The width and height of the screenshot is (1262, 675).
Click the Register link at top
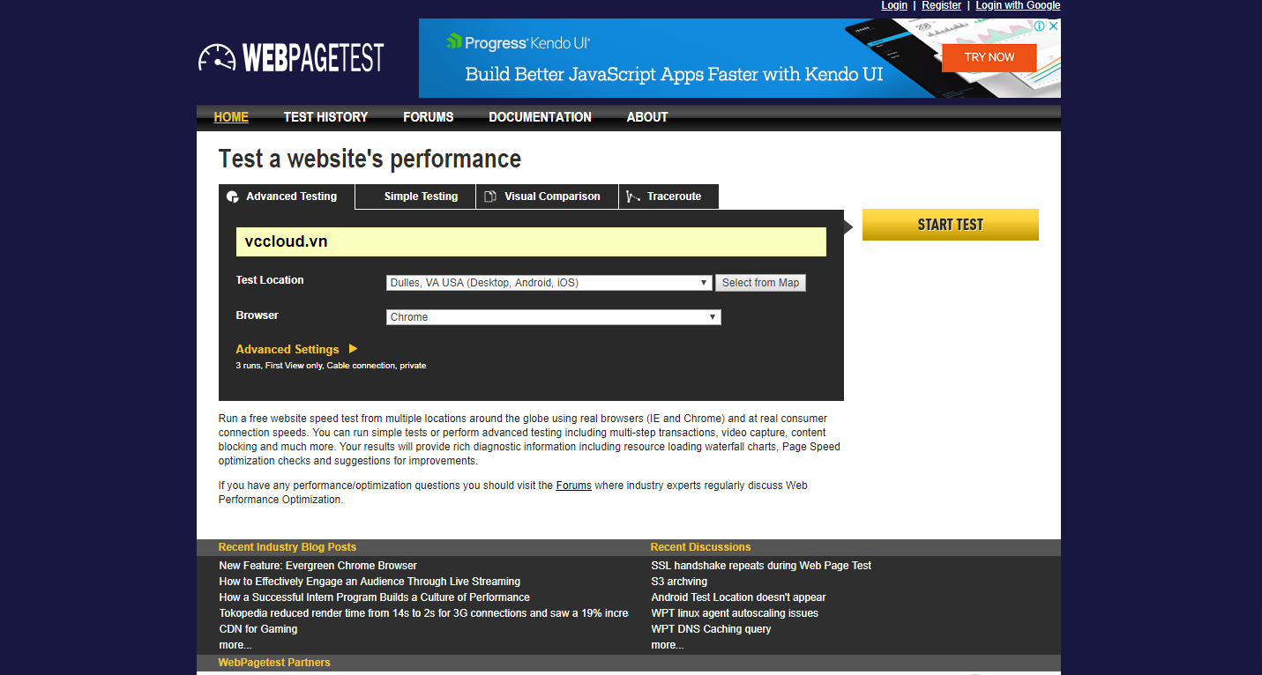click(x=941, y=5)
